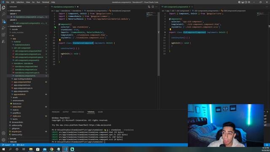Click the Windows taskbar search icon
This screenshot has height=152, width=270.
(x=10, y=149)
